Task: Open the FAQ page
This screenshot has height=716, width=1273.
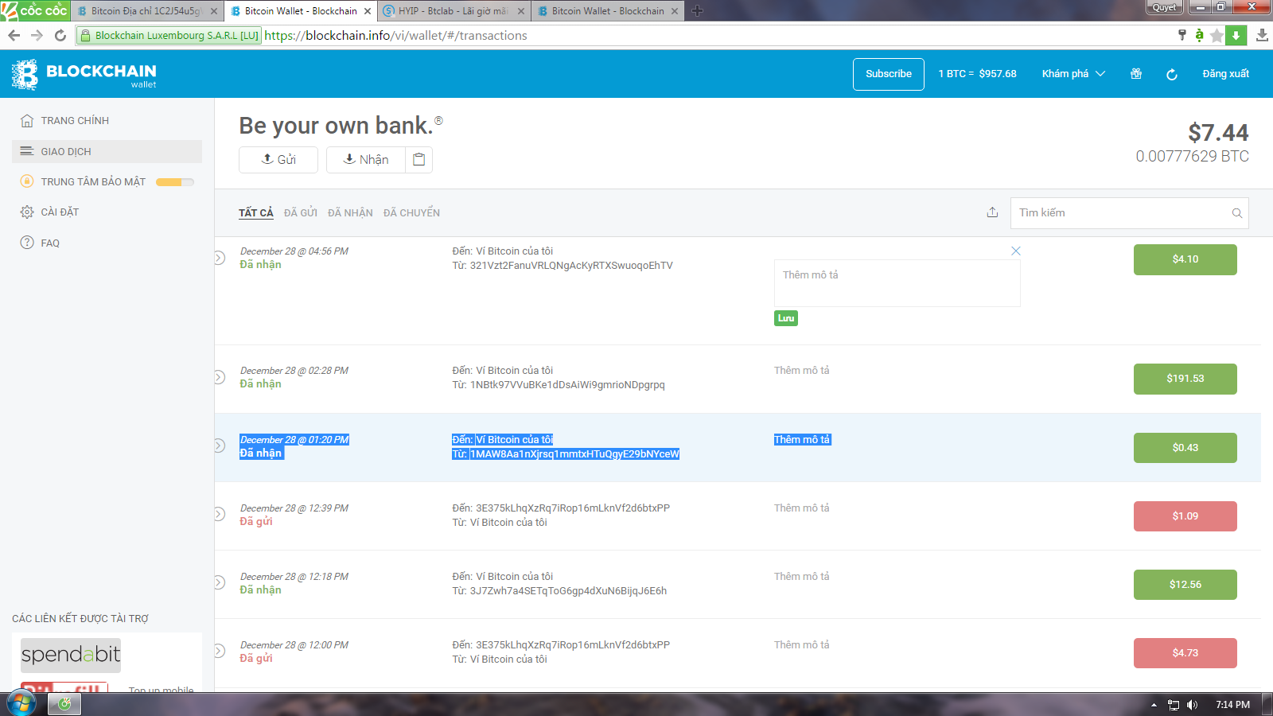Action: pos(107,243)
